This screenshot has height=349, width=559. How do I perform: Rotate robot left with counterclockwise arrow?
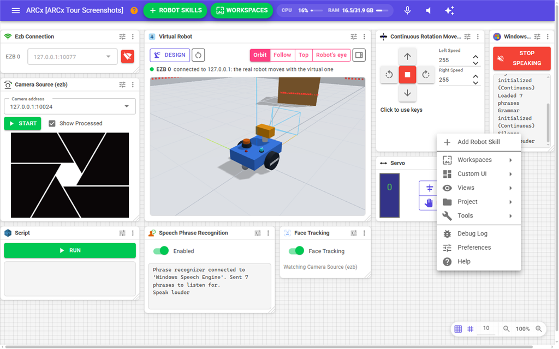389,75
